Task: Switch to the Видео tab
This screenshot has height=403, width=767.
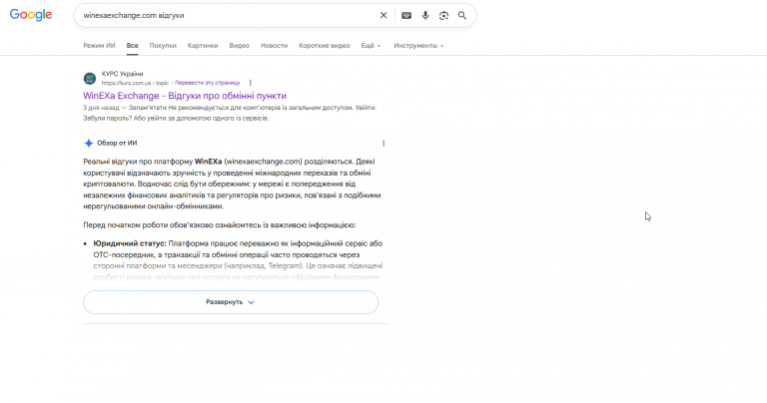Action: pyautogui.click(x=240, y=46)
